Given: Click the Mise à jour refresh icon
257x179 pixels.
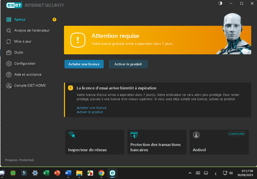Looking at the screenshot, I should [x=9, y=42].
